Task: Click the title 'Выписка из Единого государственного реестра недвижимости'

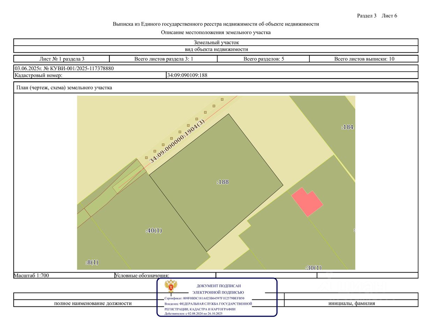Action: (216, 24)
